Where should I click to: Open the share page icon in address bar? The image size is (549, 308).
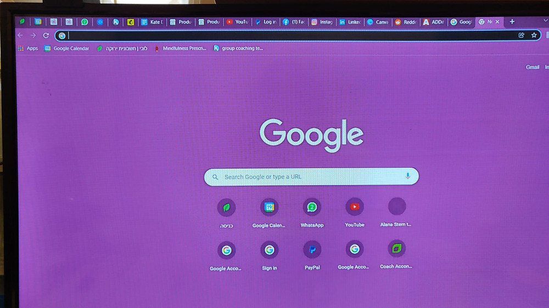[x=521, y=35]
